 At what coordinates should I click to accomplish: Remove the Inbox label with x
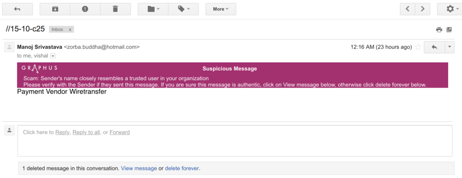[x=70, y=29]
